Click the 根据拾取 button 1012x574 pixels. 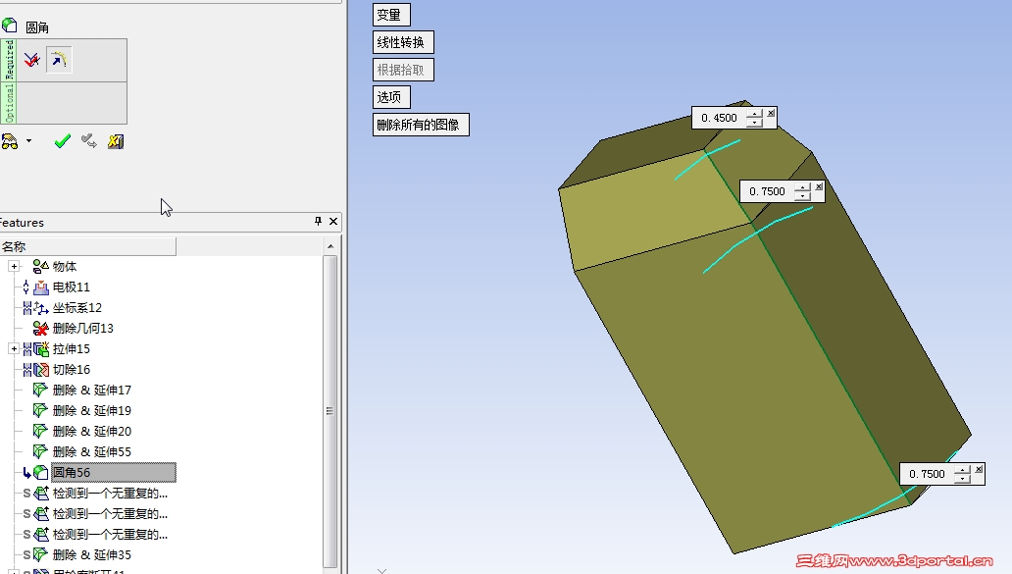click(x=403, y=70)
